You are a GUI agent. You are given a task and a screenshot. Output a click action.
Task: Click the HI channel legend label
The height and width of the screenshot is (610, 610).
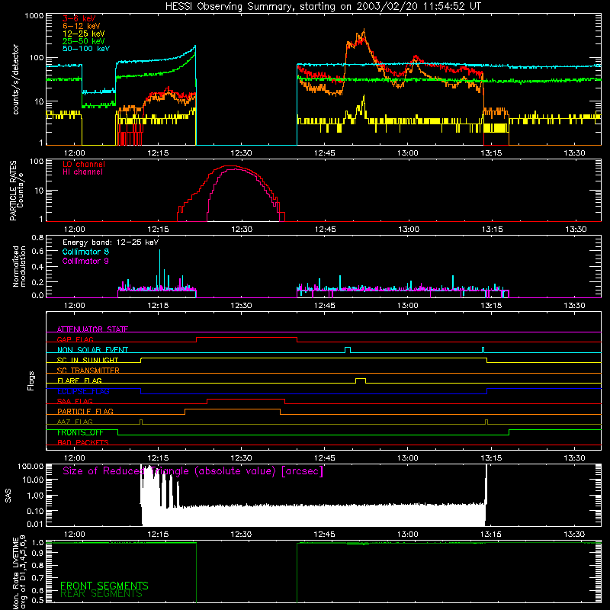point(82,172)
